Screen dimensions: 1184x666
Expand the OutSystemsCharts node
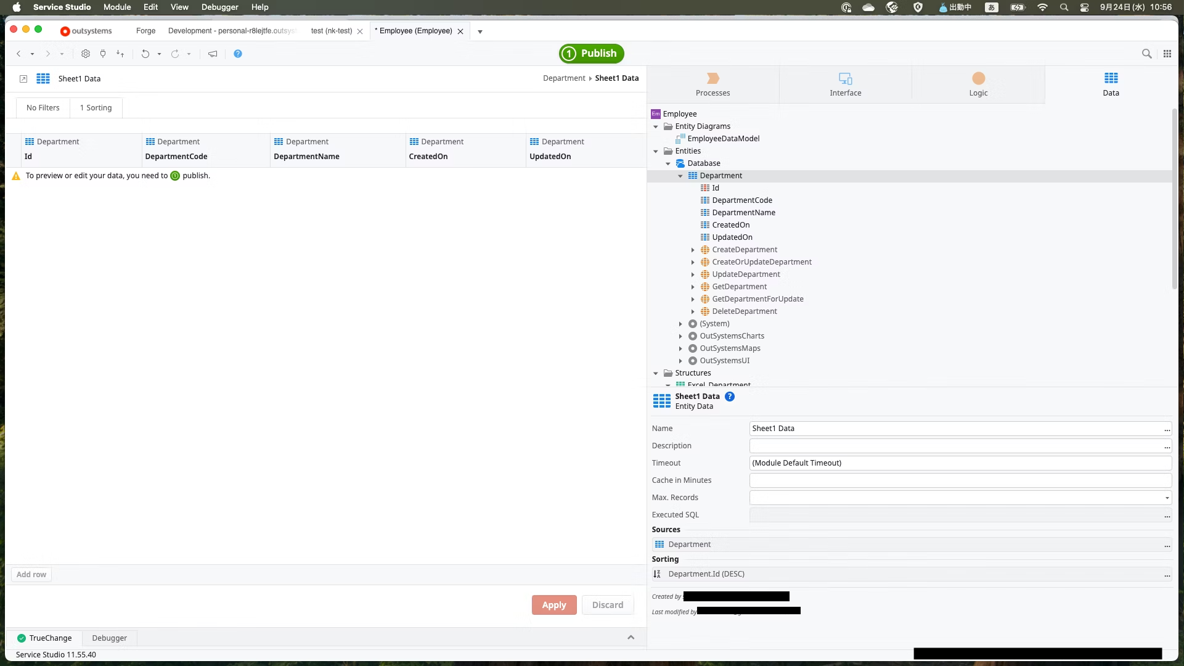tap(680, 336)
